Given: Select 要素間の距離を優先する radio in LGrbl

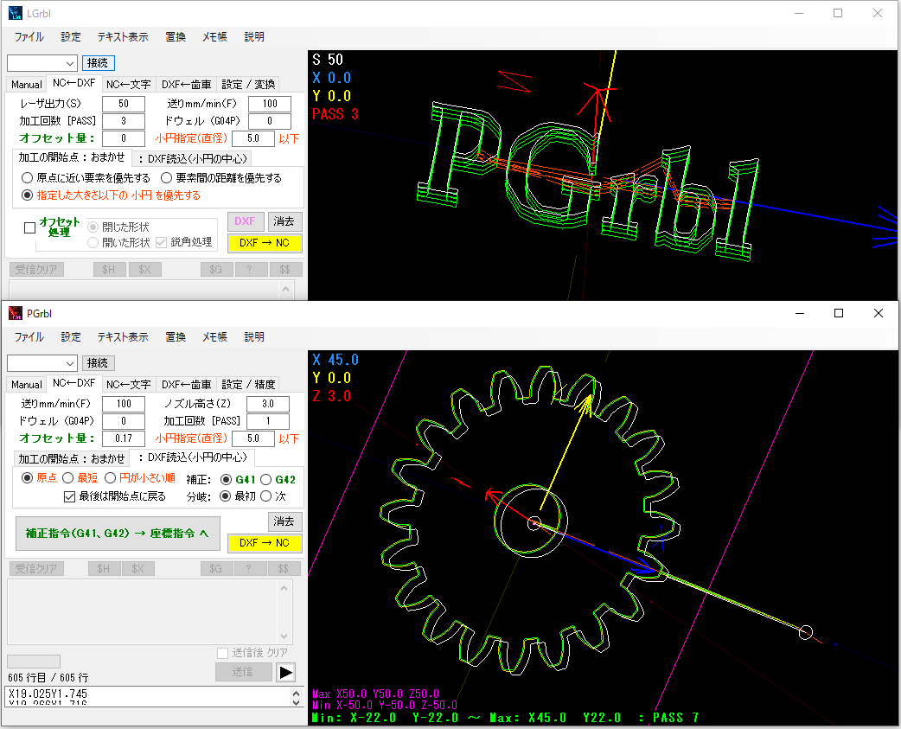Looking at the screenshot, I should (x=167, y=178).
